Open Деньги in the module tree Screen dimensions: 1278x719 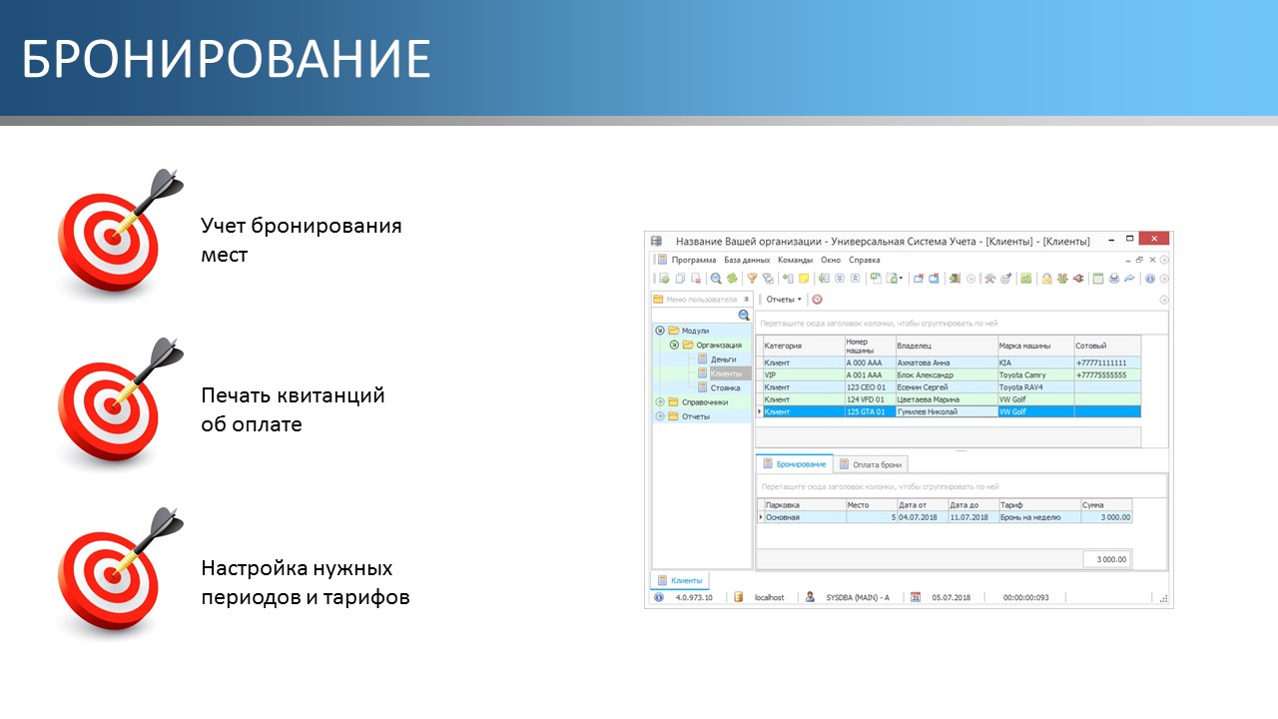coord(724,359)
